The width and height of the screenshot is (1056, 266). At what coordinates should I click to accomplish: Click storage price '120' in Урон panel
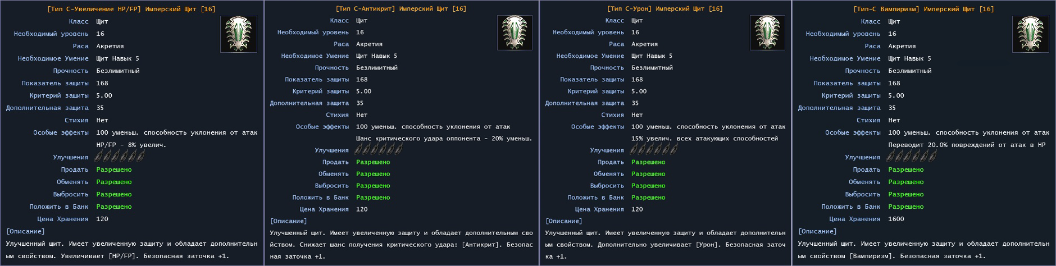point(637,209)
